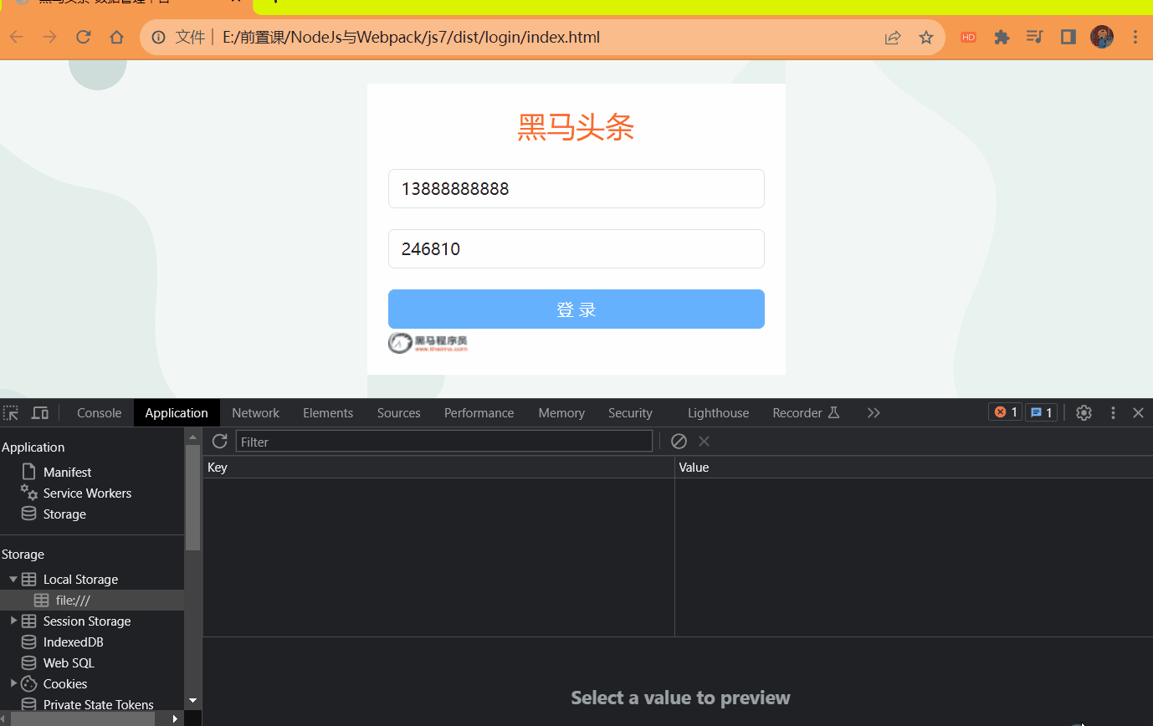Expand the Cookies tree node

click(x=13, y=683)
